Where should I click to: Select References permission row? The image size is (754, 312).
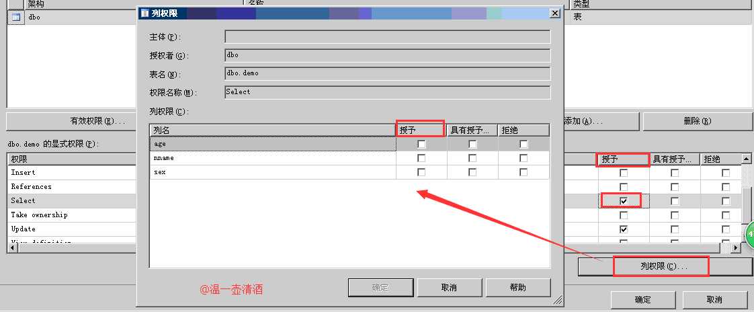click(x=72, y=187)
